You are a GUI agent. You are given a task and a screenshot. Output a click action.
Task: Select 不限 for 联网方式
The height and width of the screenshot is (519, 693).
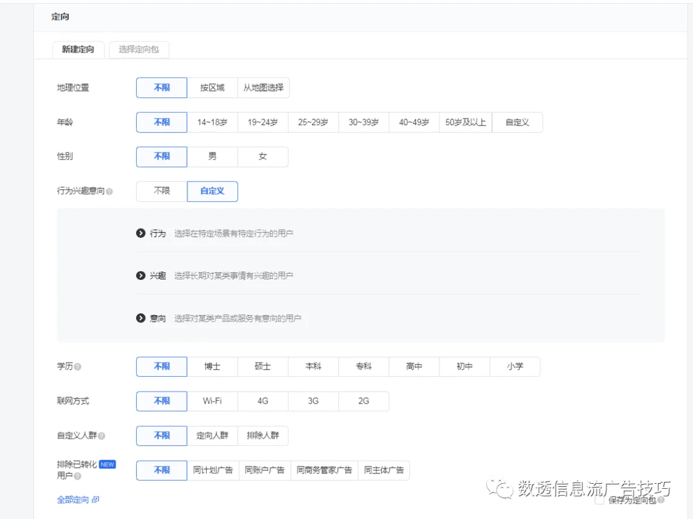(x=162, y=401)
